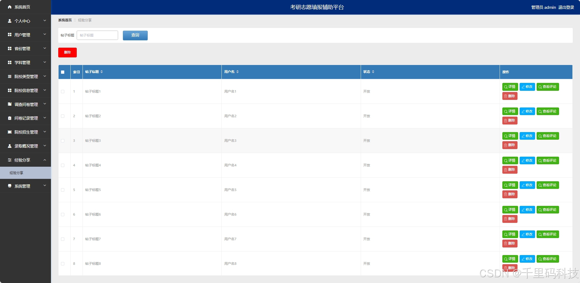The image size is (580, 283).
Task: Sort the table by 状态 column arrows
Action: tap(373, 72)
